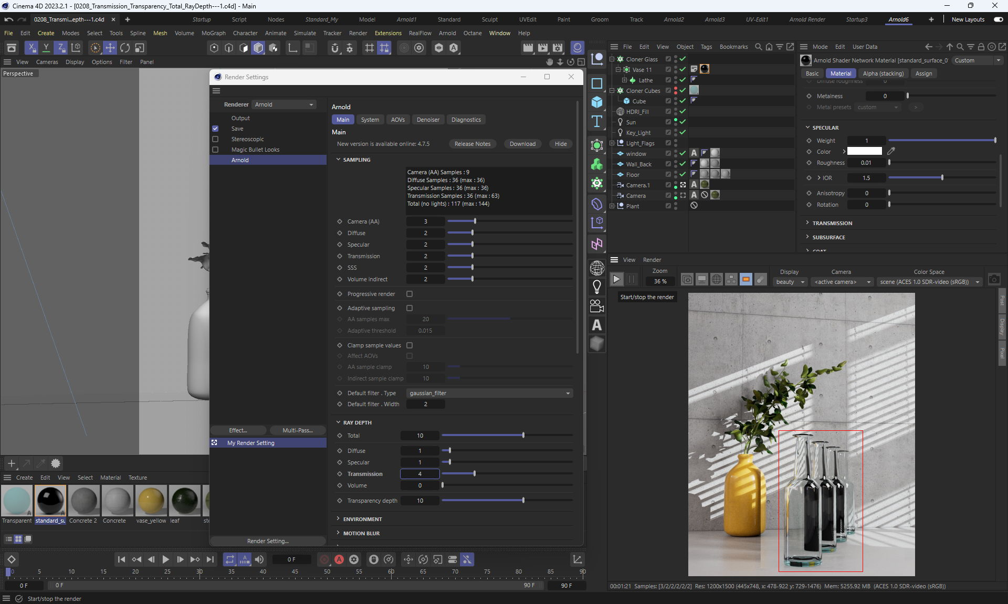This screenshot has height=604, width=1008.
Task: Select the Rotate tool in toolbar
Action: [x=124, y=48]
